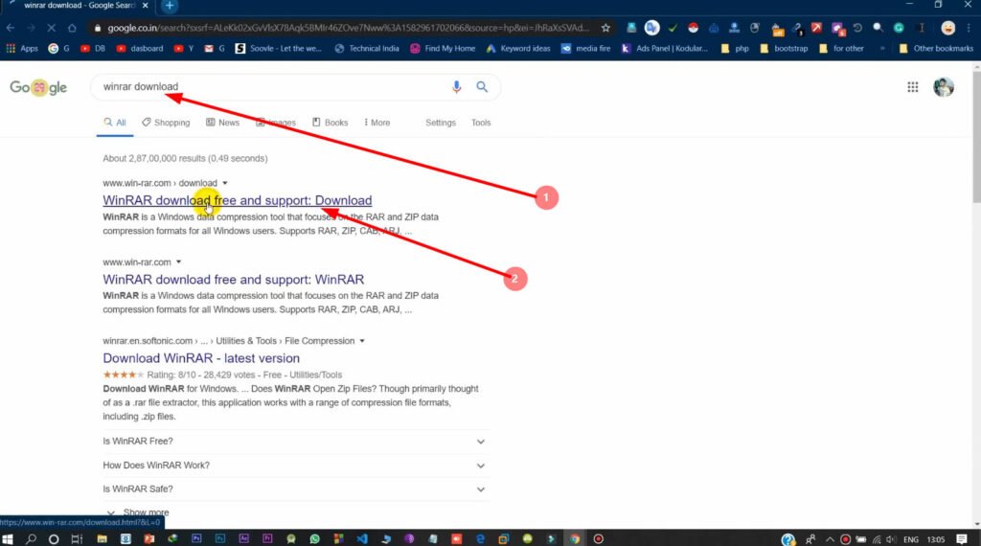
Task: Open the More search options menu
Action: point(377,123)
